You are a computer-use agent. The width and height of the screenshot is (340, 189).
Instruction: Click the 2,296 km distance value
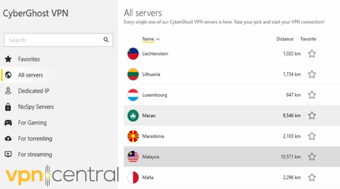[292, 177]
